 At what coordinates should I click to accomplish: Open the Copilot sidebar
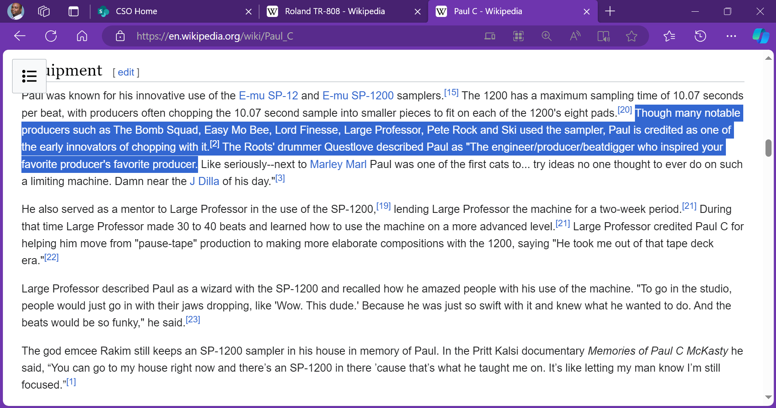pos(761,36)
